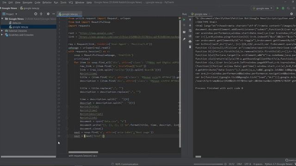The image size is (296, 166).
Task: Click Google News breadcrumb in navigation bar
Action: pos(9,8)
